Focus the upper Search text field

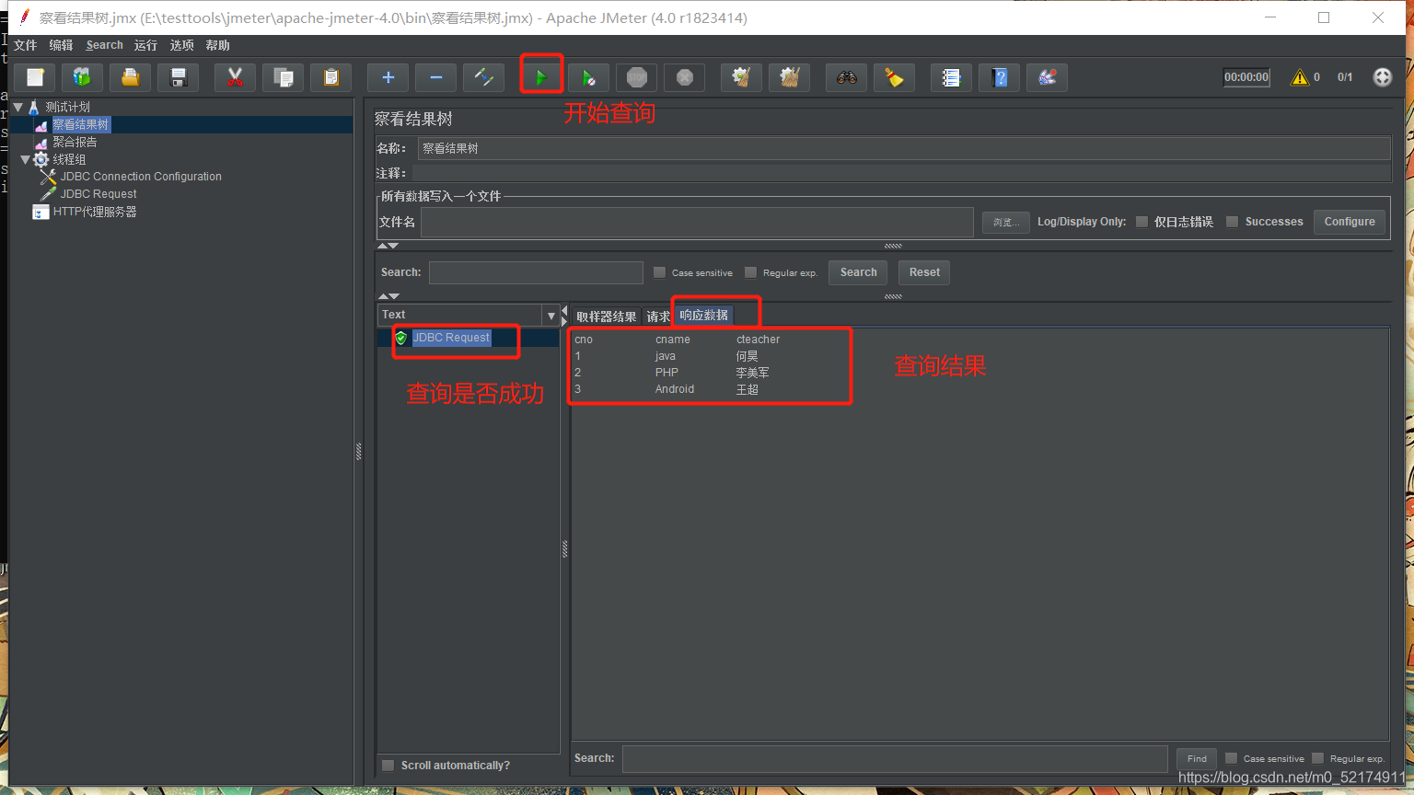tap(536, 272)
